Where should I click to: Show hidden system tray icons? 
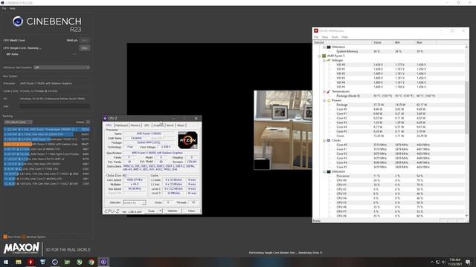[x=432, y=262]
